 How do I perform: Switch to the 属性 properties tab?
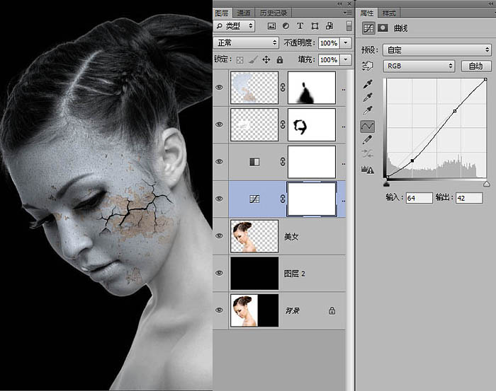click(x=367, y=13)
